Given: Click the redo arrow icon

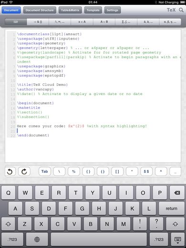Looking at the screenshot, I should click(x=24, y=171).
